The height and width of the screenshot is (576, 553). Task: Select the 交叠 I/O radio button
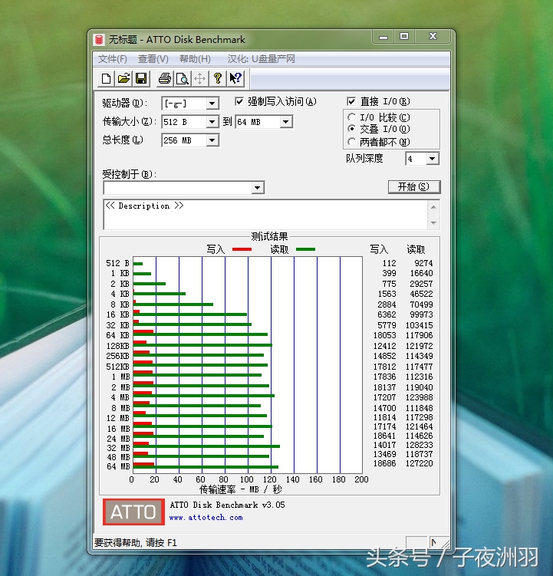pos(351,129)
